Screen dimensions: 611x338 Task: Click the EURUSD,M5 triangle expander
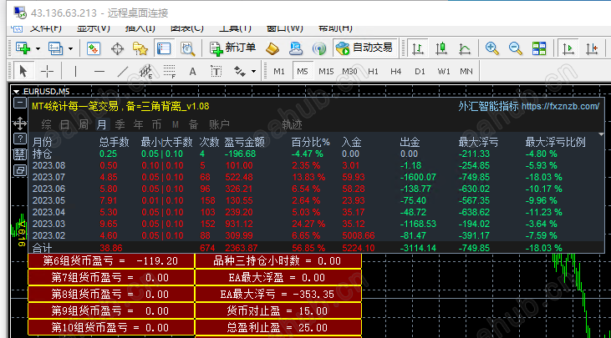(17, 92)
